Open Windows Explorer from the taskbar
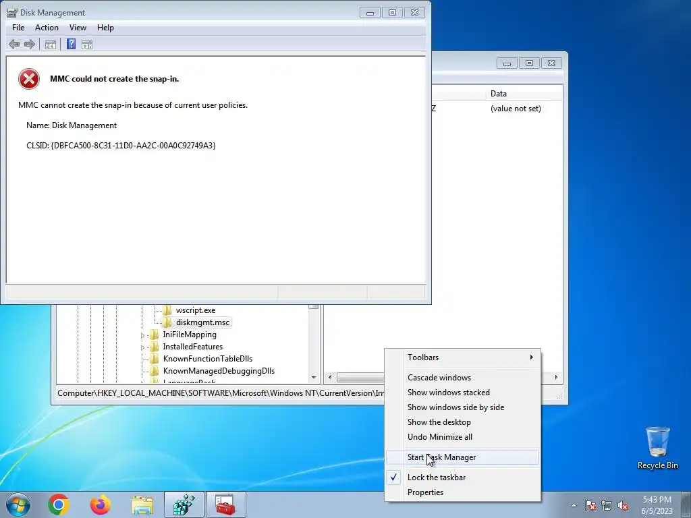Viewport: 691px width, 518px height. pos(142,505)
